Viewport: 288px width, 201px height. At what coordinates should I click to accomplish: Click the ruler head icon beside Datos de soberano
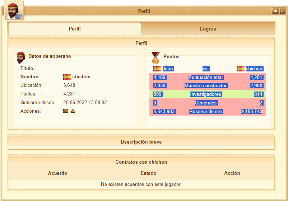tap(21, 58)
